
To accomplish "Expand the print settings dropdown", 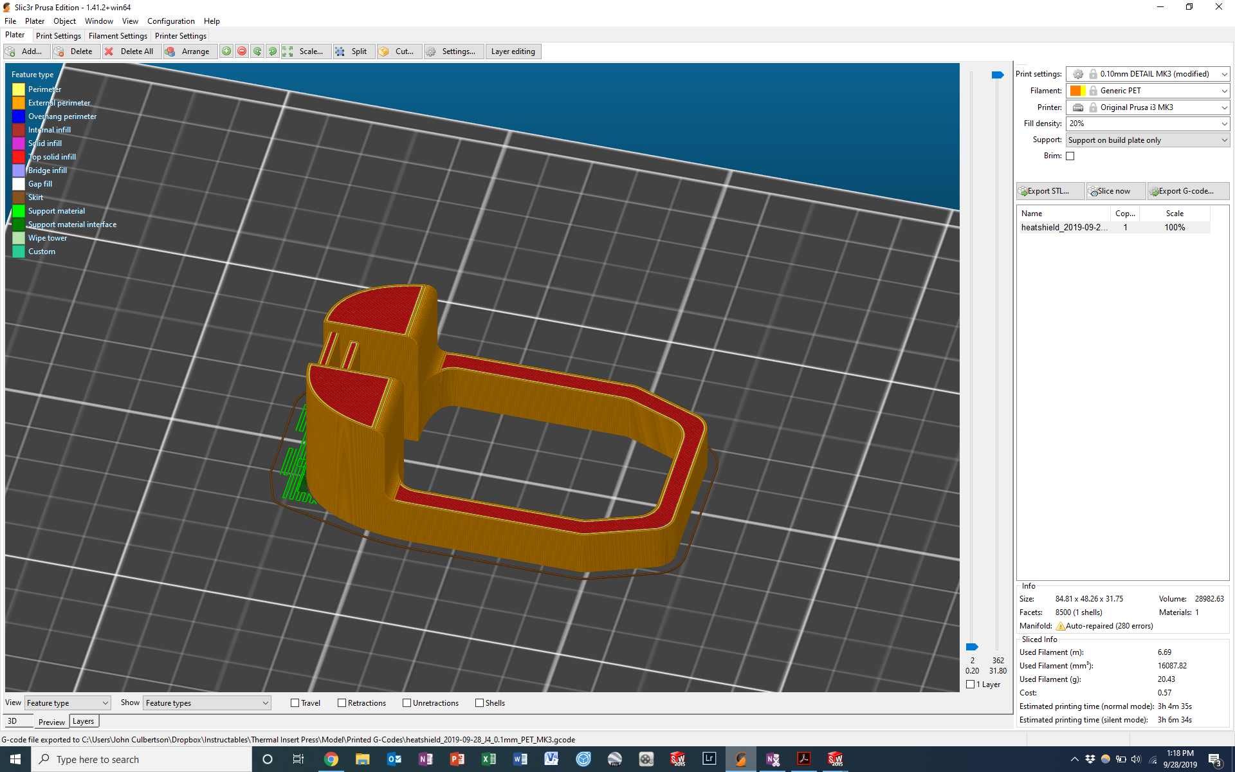I will [1223, 74].
